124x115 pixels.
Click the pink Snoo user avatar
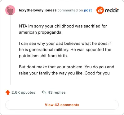coord(10,10)
